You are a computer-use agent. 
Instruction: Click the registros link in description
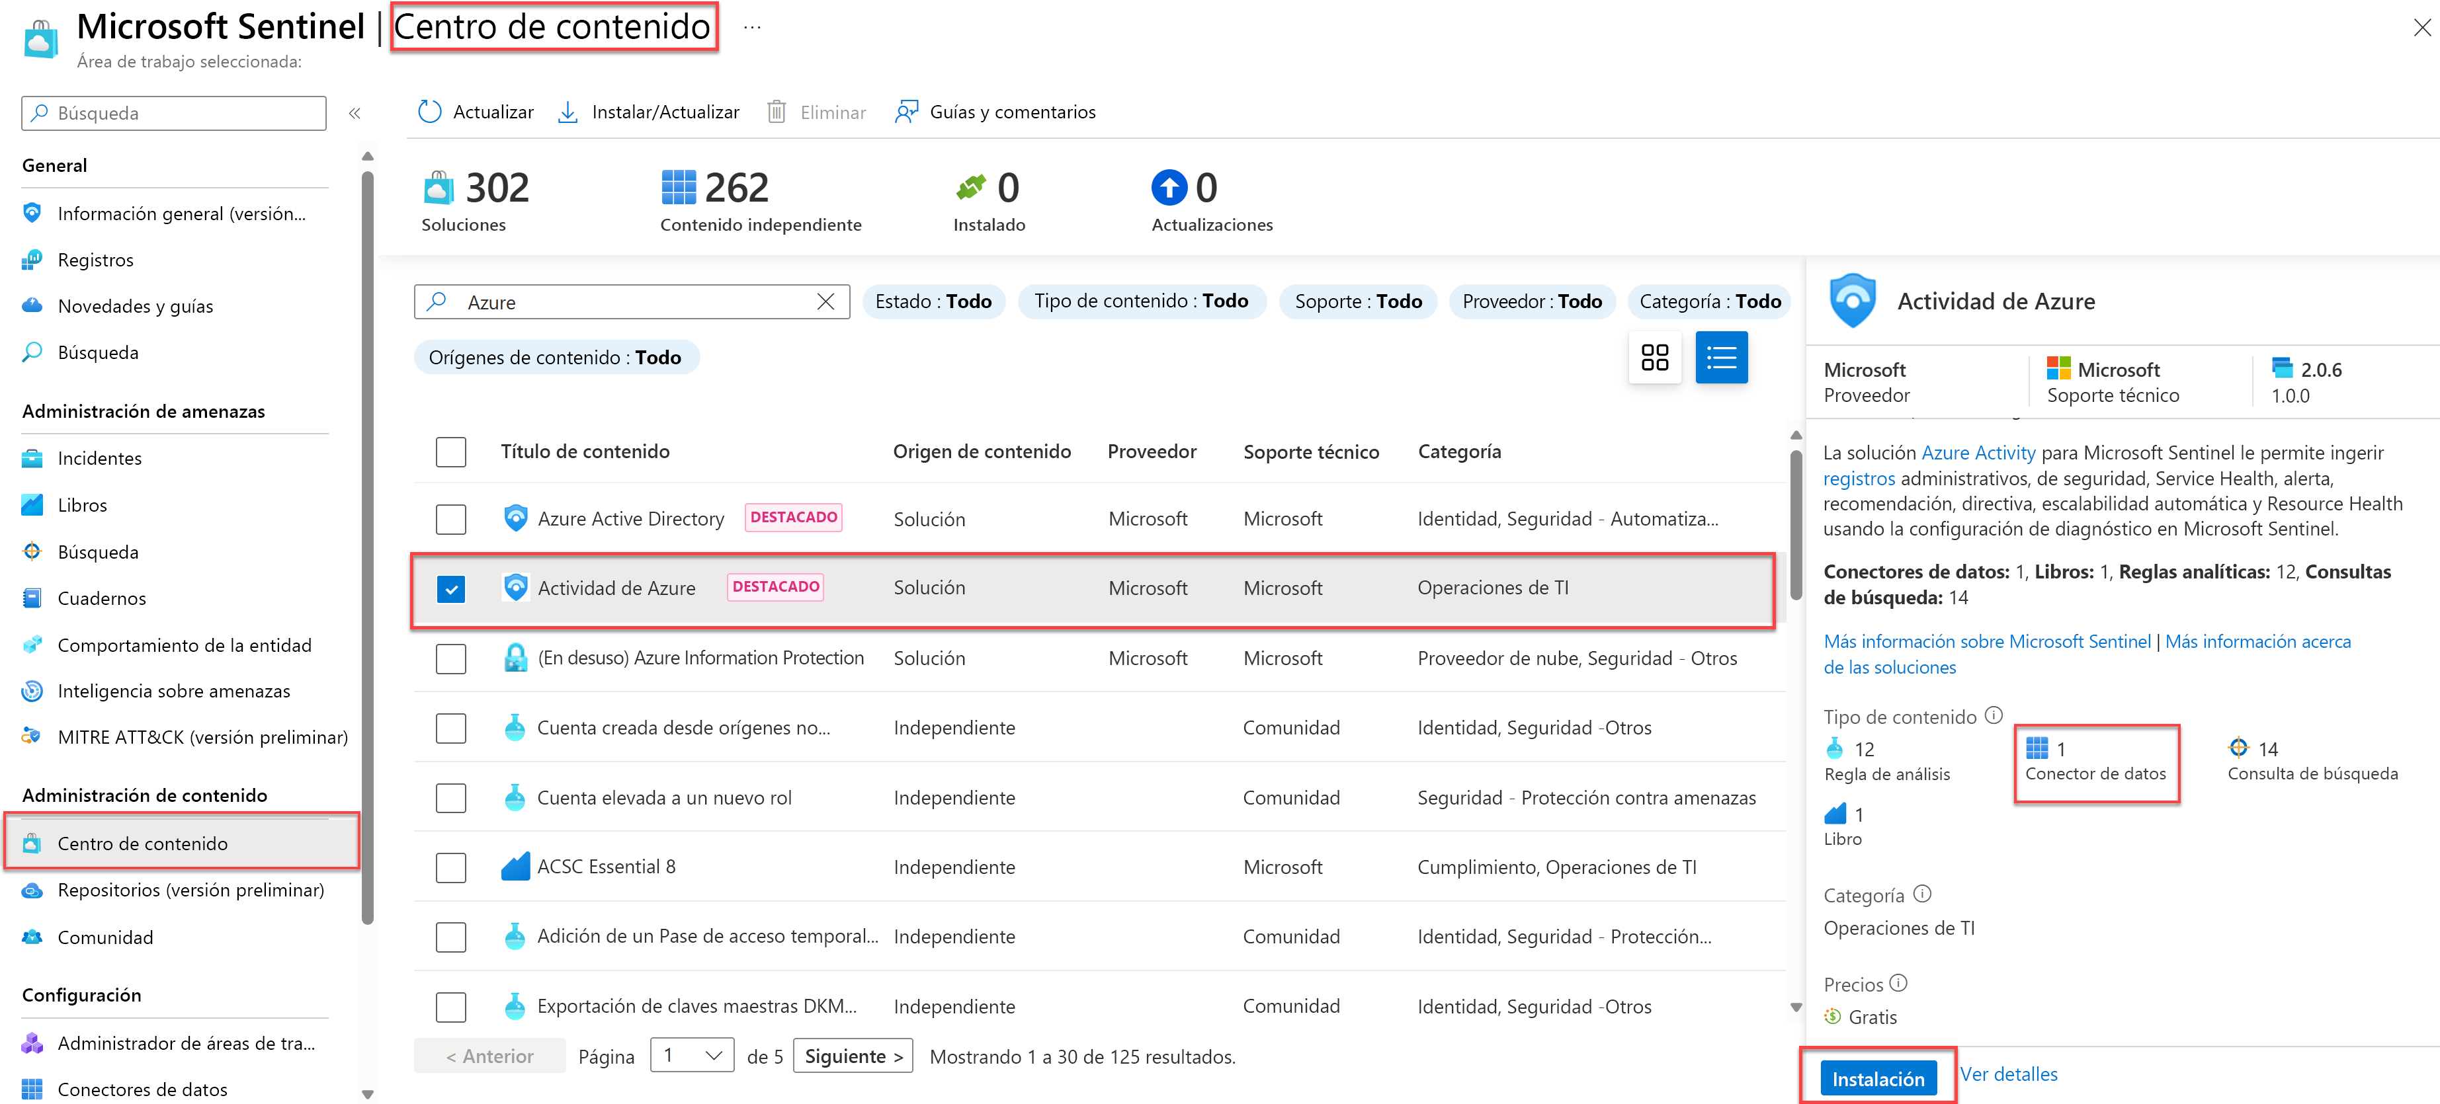[x=1859, y=478]
